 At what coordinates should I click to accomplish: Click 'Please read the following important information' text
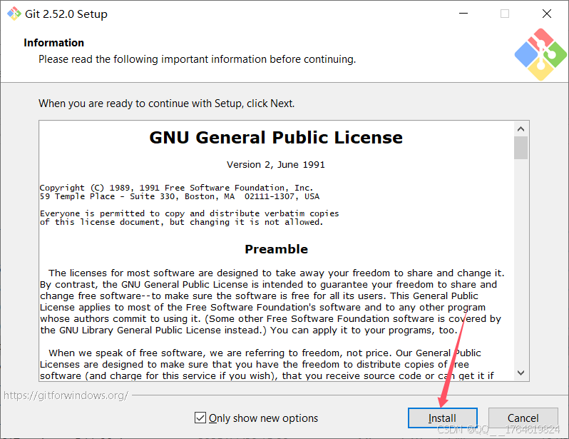pos(197,59)
